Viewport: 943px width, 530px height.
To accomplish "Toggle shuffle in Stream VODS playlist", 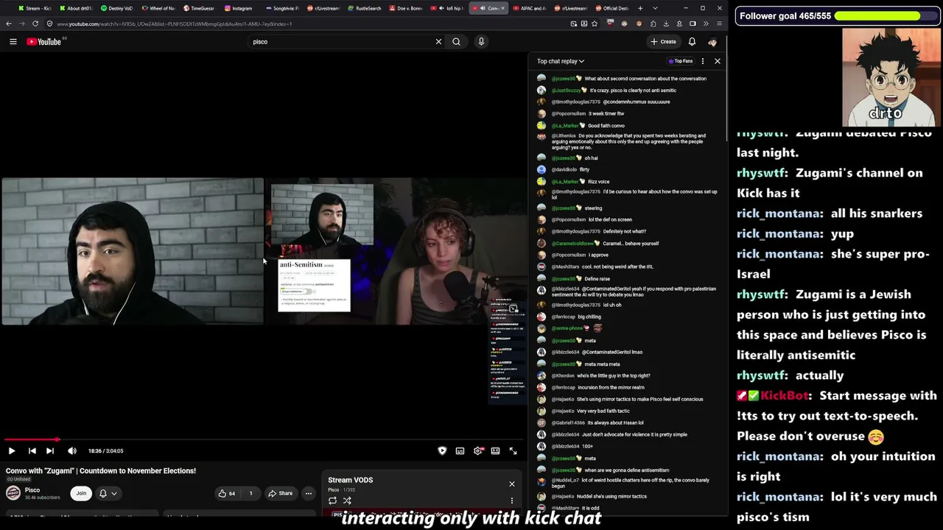I will [347, 501].
